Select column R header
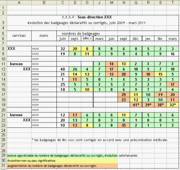This screenshot has width=180, height=170. coord(148,2)
